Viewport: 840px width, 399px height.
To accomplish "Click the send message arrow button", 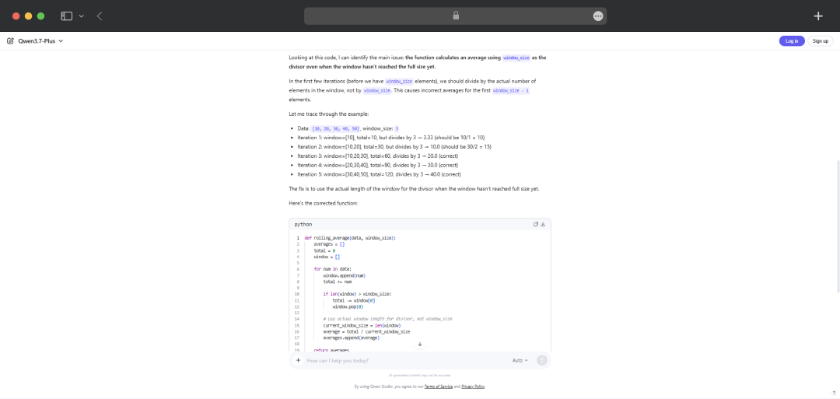I will click(x=542, y=360).
